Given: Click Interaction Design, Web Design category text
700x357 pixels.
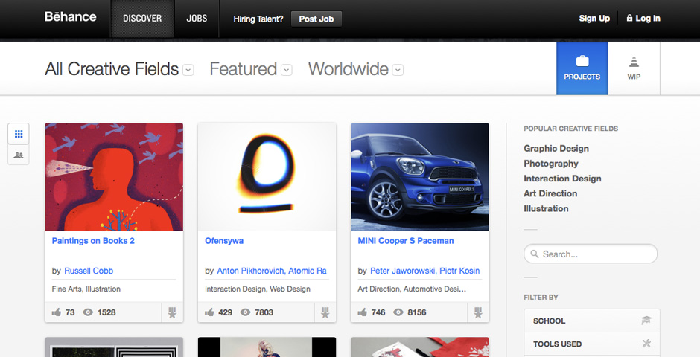Looking at the screenshot, I should 258,289.
